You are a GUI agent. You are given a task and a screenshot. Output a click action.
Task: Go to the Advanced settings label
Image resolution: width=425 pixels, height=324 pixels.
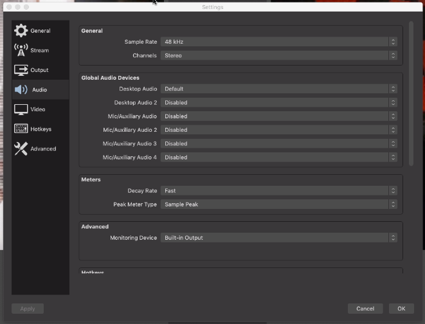coord(43,148)
